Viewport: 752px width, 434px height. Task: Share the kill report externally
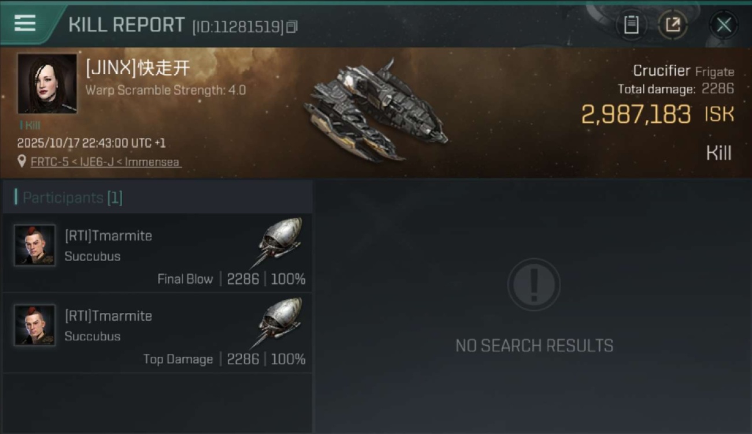(x=673, y=25)
